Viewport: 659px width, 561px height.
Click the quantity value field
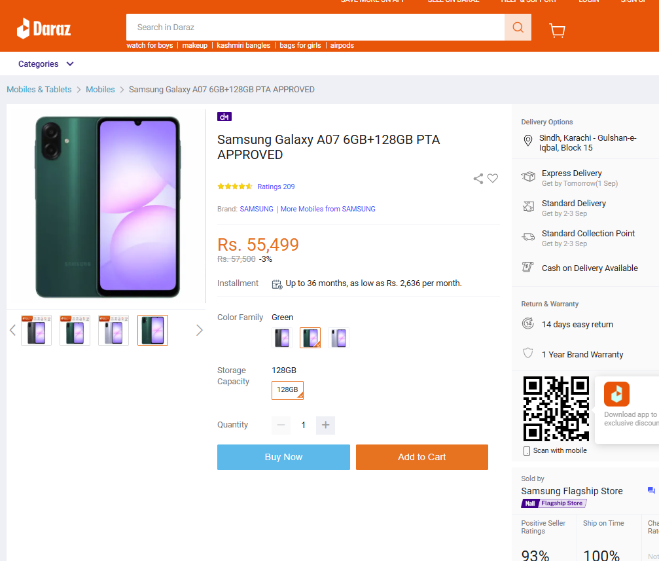pyautogui.click(x=304, y=425)
